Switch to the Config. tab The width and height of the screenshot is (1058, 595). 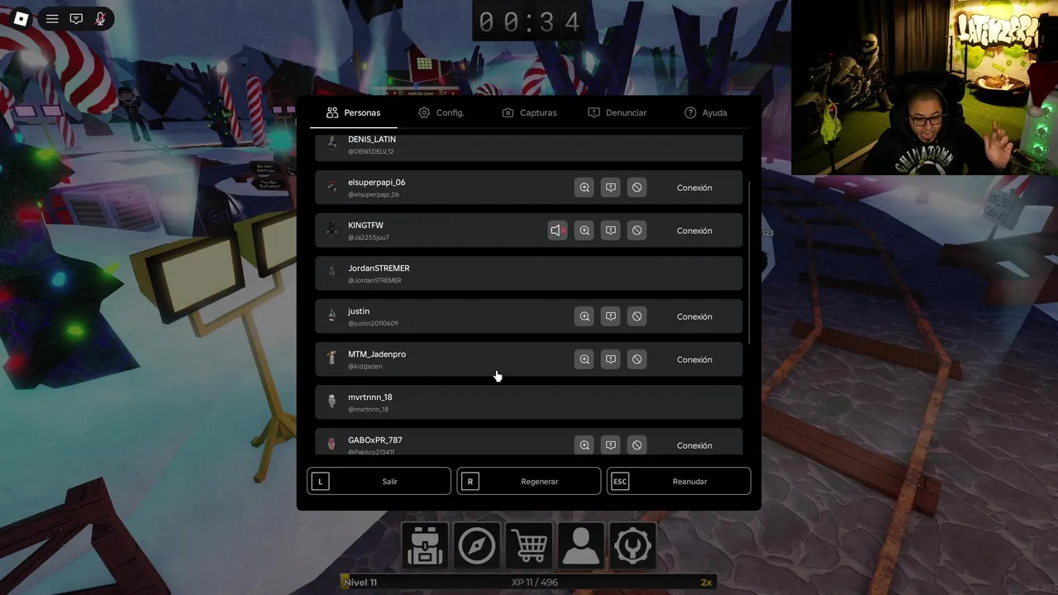tap(441, 112)
